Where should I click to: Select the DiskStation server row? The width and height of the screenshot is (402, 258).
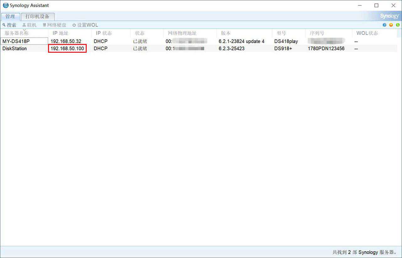click(x=14, y=49)
